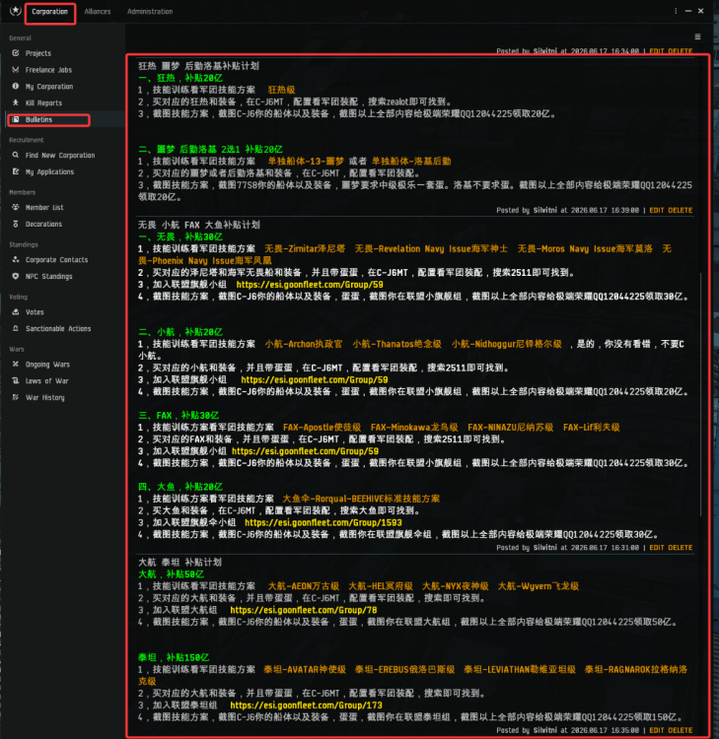This screenshot has height=739, width=719.
Task: Open the Projects sidebar icon
Action: tap(16, 53)
